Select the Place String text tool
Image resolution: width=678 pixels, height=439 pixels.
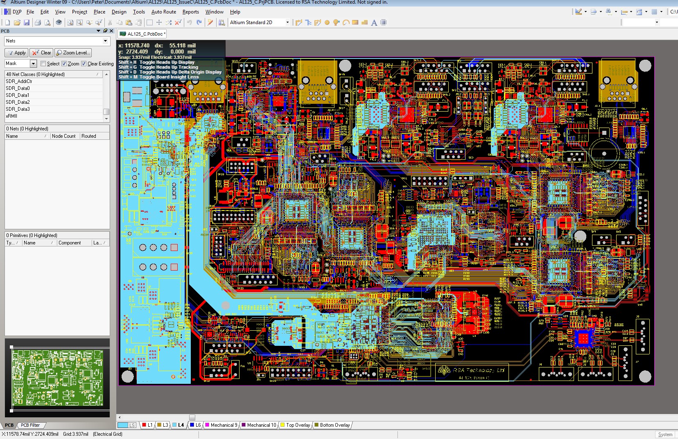pos(374,22)
